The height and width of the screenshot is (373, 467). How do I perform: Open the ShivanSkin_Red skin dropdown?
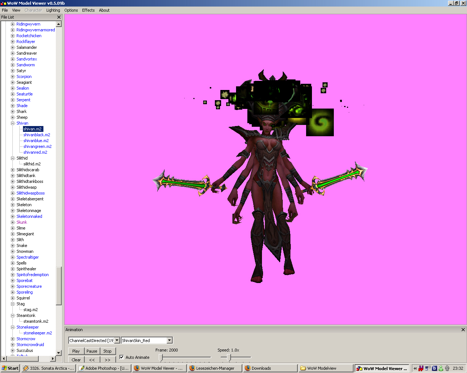(169, 340)
